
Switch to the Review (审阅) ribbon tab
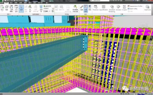click(16, 3)
